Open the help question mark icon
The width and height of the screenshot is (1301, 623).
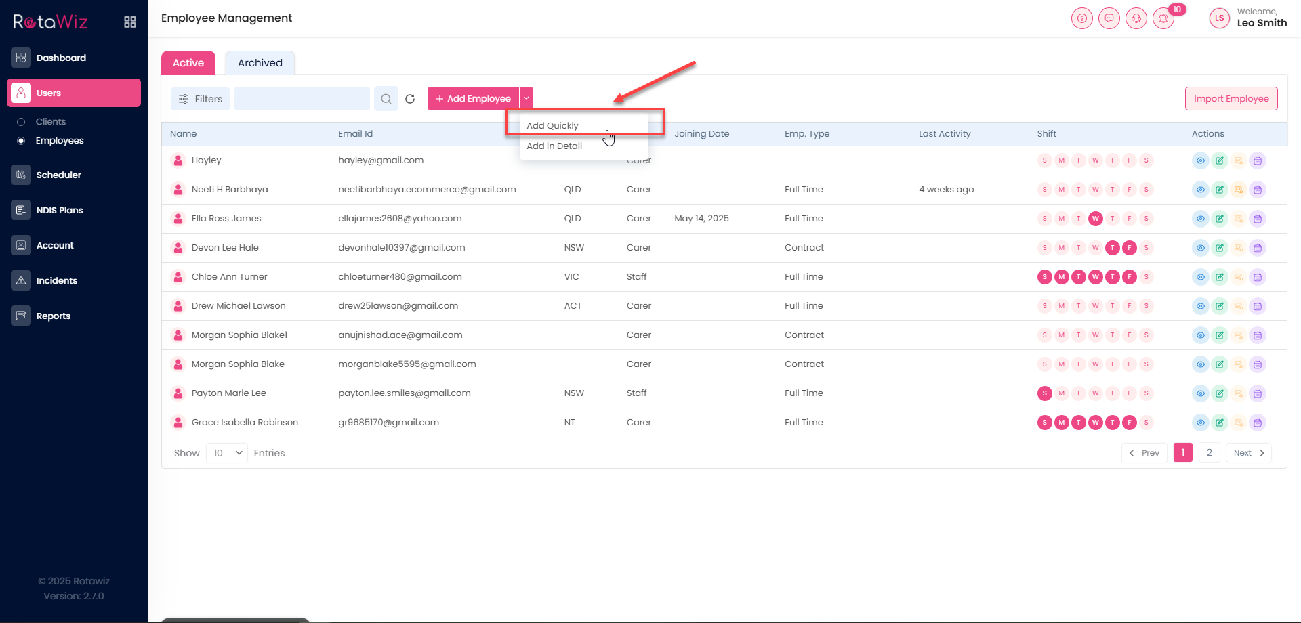[x=1082, y=19]
